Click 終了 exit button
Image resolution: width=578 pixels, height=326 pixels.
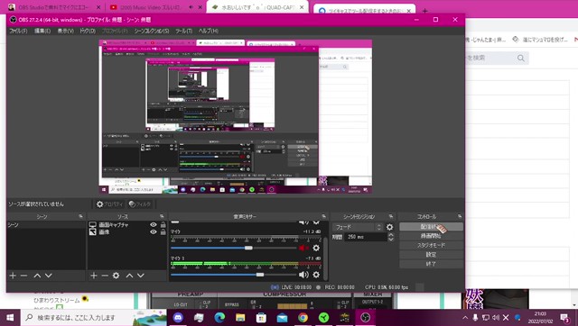[431, 264]
